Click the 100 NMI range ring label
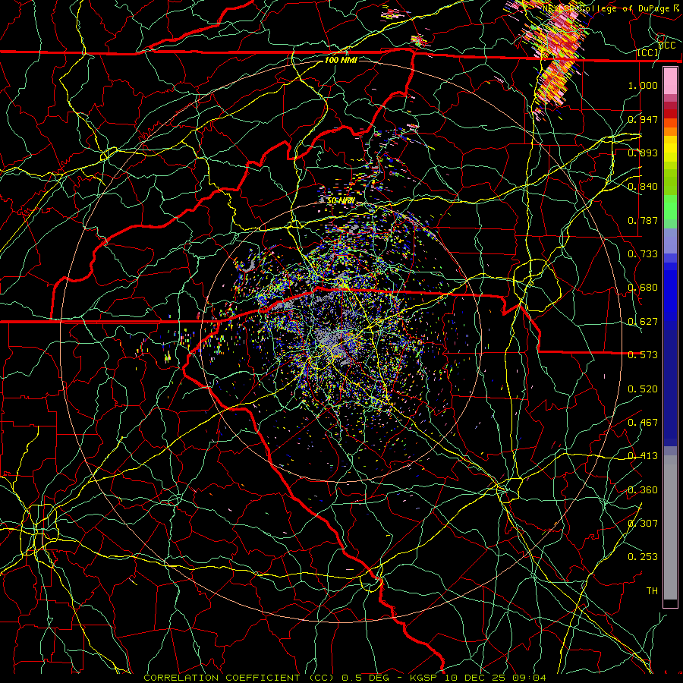Image resolution: width=683 pixels, height=683 pixels. coord(341,60)
